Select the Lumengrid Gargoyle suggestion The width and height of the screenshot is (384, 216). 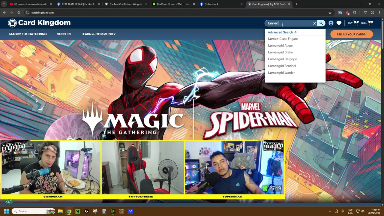pyautogui.click(x=282, y=59)
